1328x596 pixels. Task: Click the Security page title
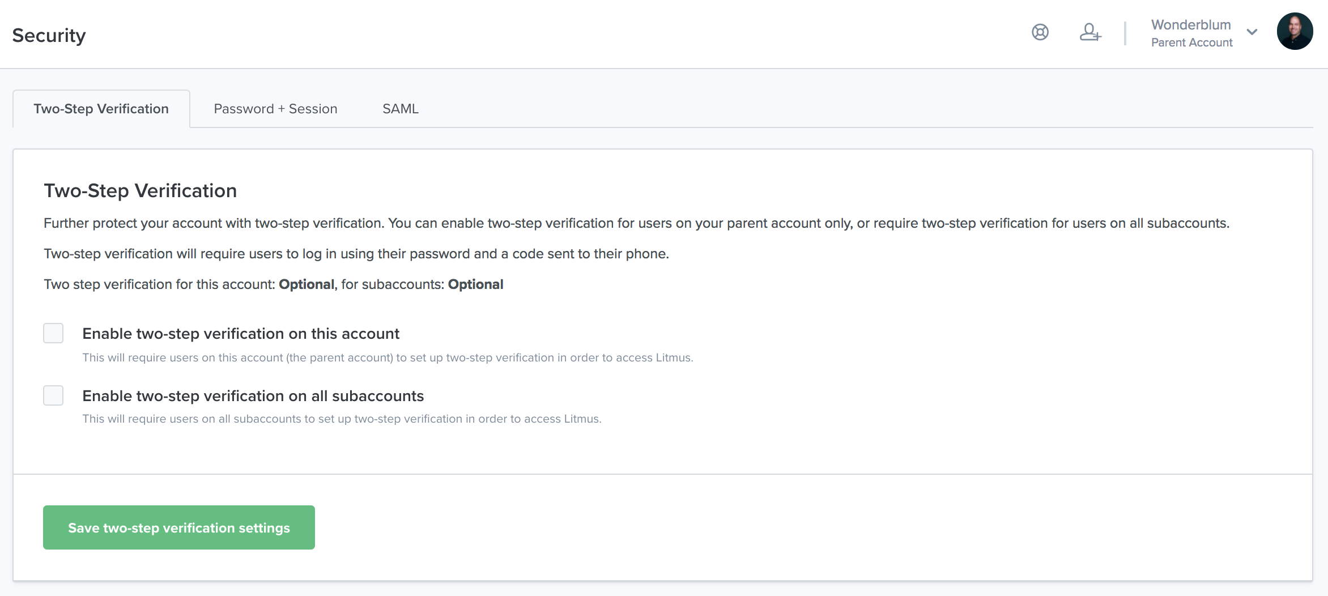point(49,35)
